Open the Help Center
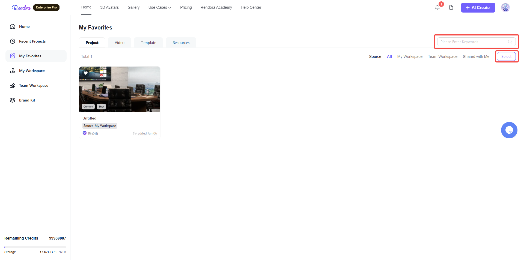 pyautogui.click(x=251, y=8)
